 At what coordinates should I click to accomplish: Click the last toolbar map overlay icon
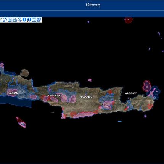point(39,20)
